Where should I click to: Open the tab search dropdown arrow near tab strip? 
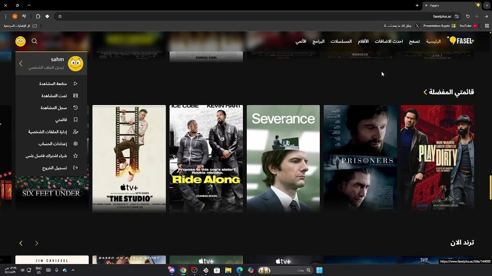(486, 5)
